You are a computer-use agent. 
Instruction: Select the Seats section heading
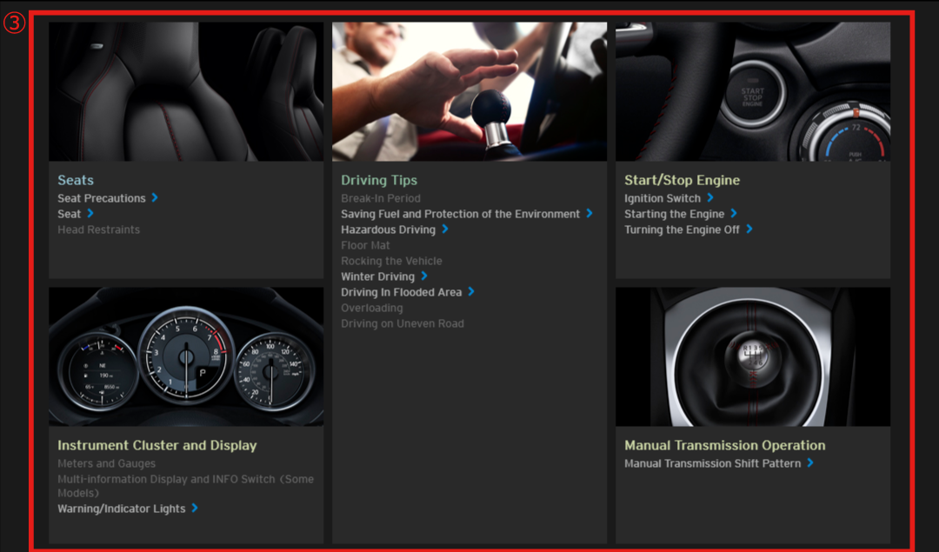tap(76, 180)
